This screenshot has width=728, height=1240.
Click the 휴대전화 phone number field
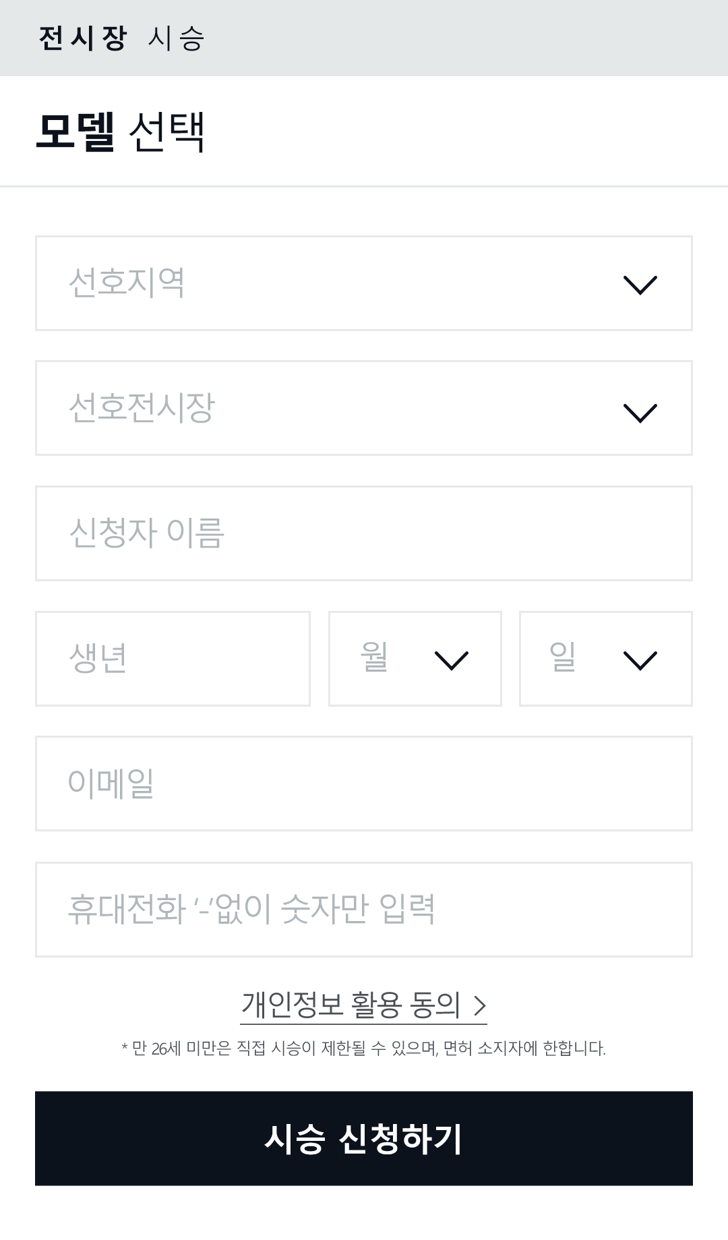coord(364,909)
